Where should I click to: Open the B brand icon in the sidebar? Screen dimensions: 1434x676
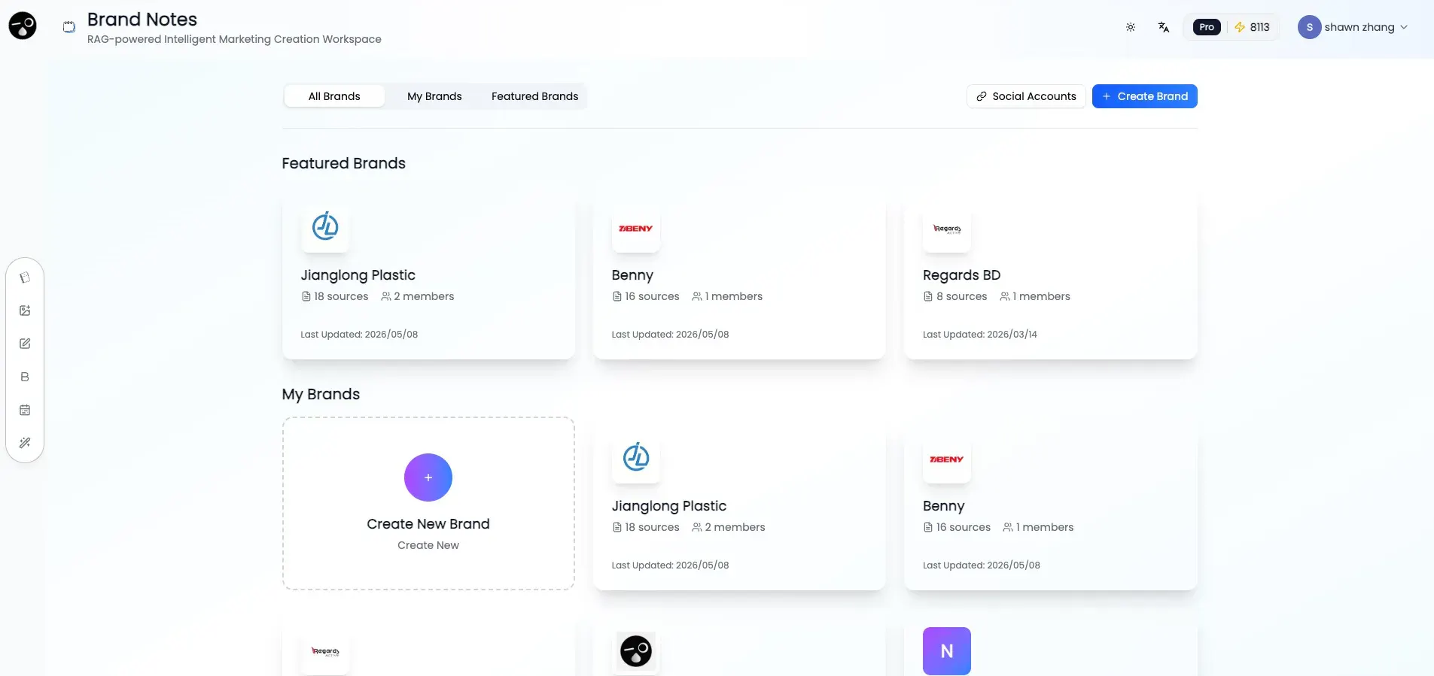25,377
